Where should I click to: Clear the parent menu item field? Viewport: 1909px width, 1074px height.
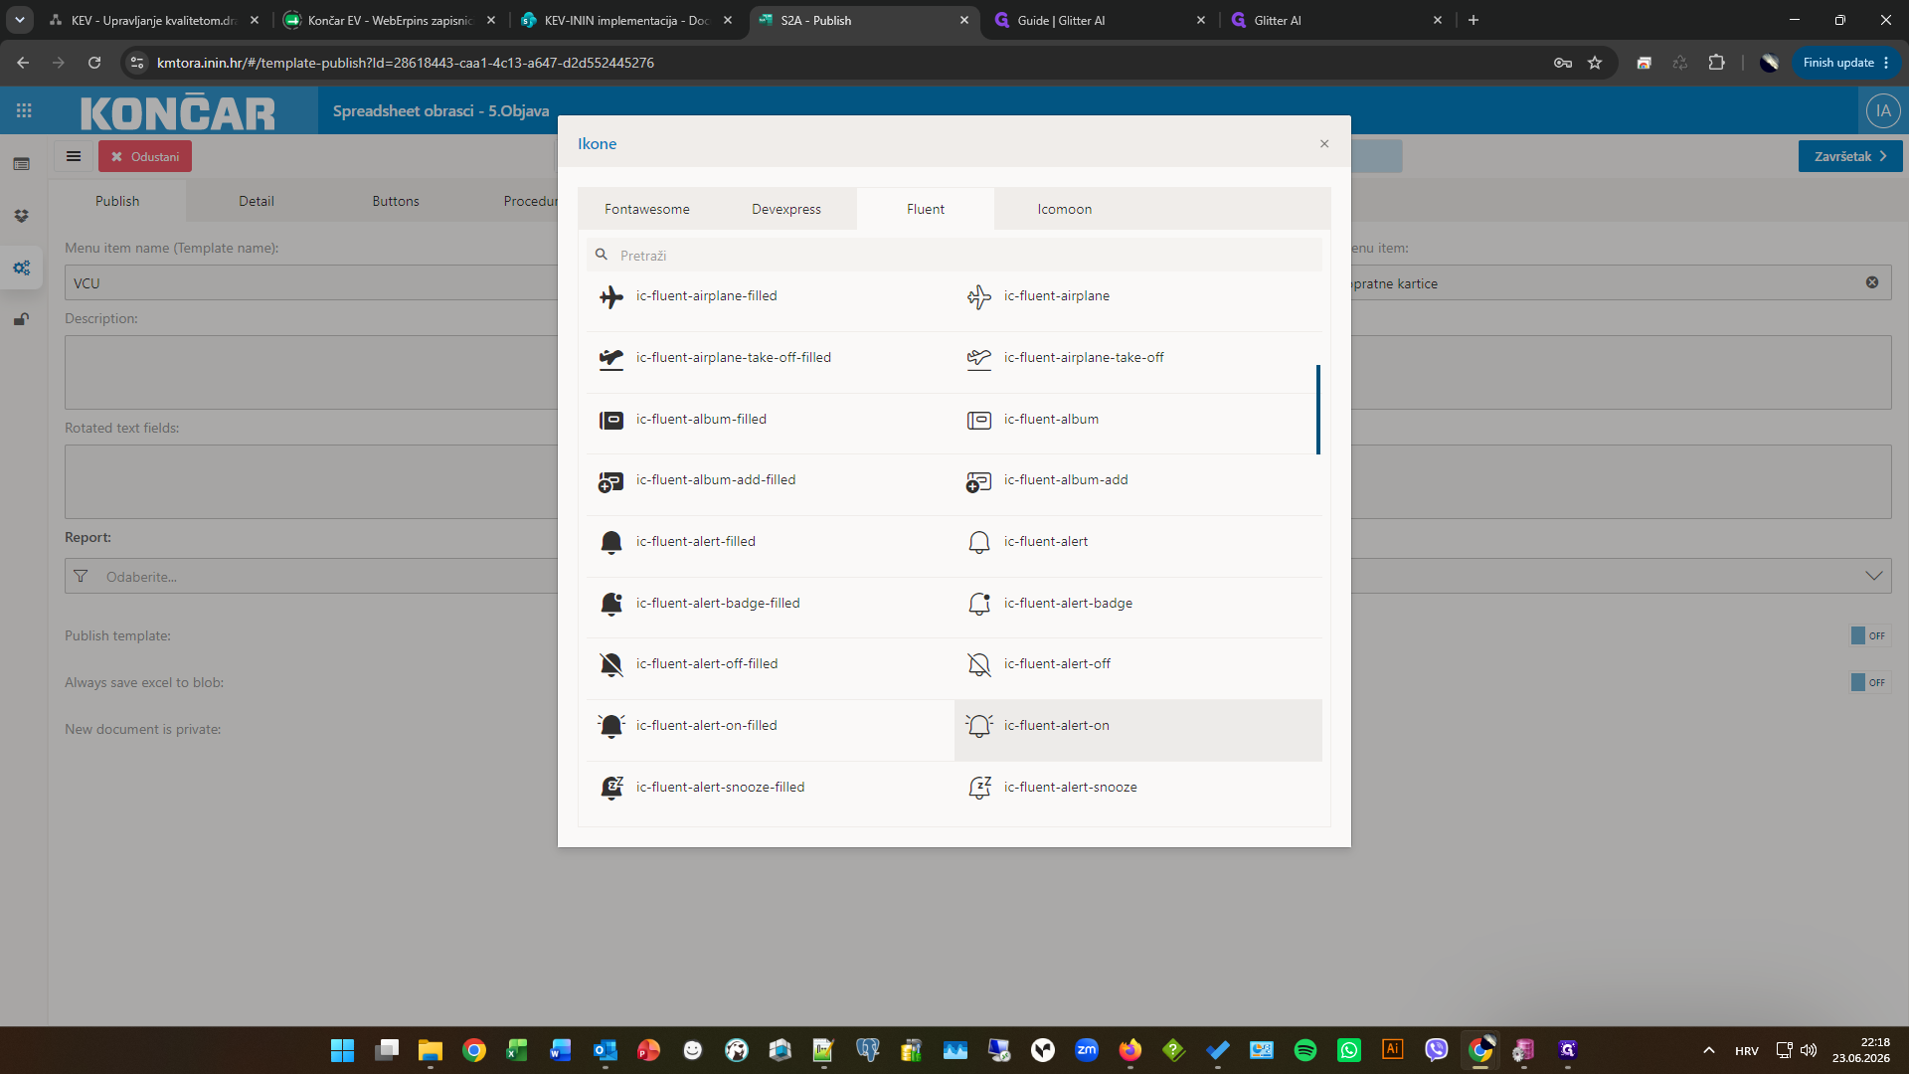click(1871, 282)
